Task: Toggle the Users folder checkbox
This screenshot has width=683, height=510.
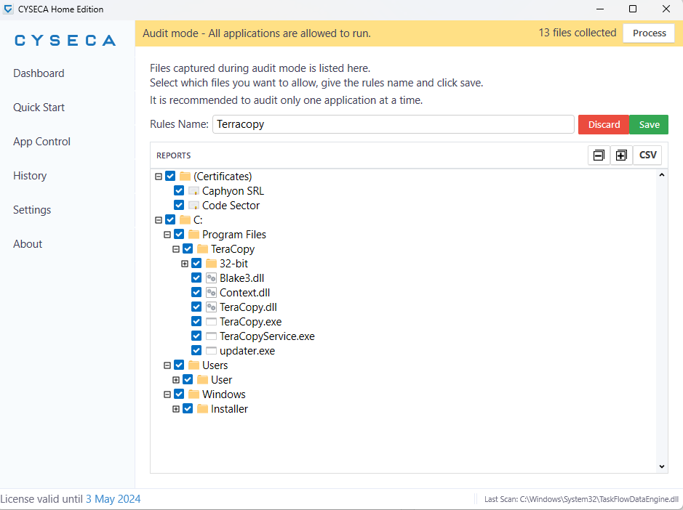Action: coord(179,365)
